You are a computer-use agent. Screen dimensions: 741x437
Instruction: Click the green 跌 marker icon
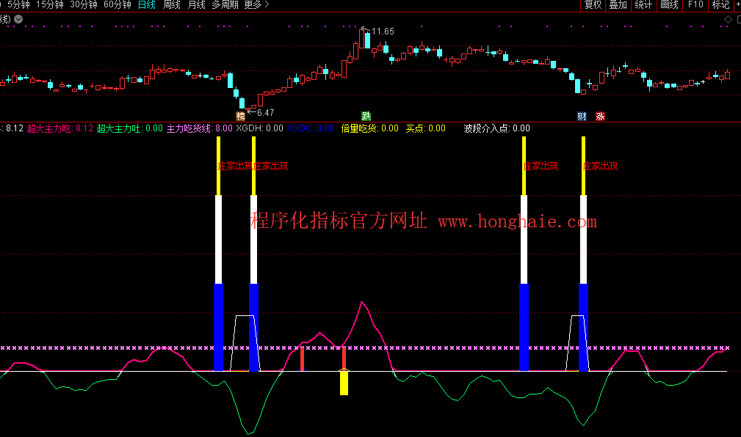pos(366,116)
